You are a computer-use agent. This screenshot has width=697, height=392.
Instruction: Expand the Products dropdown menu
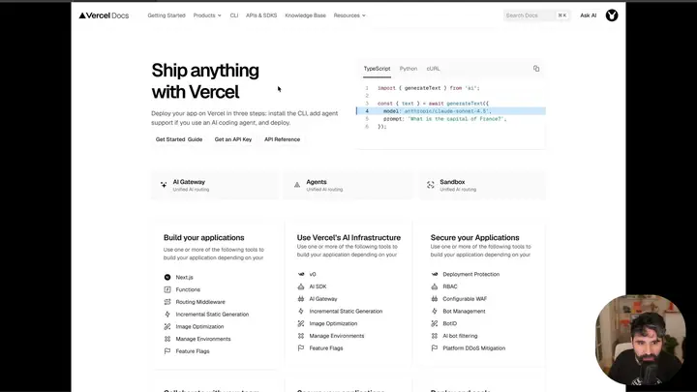click(207, 15)
